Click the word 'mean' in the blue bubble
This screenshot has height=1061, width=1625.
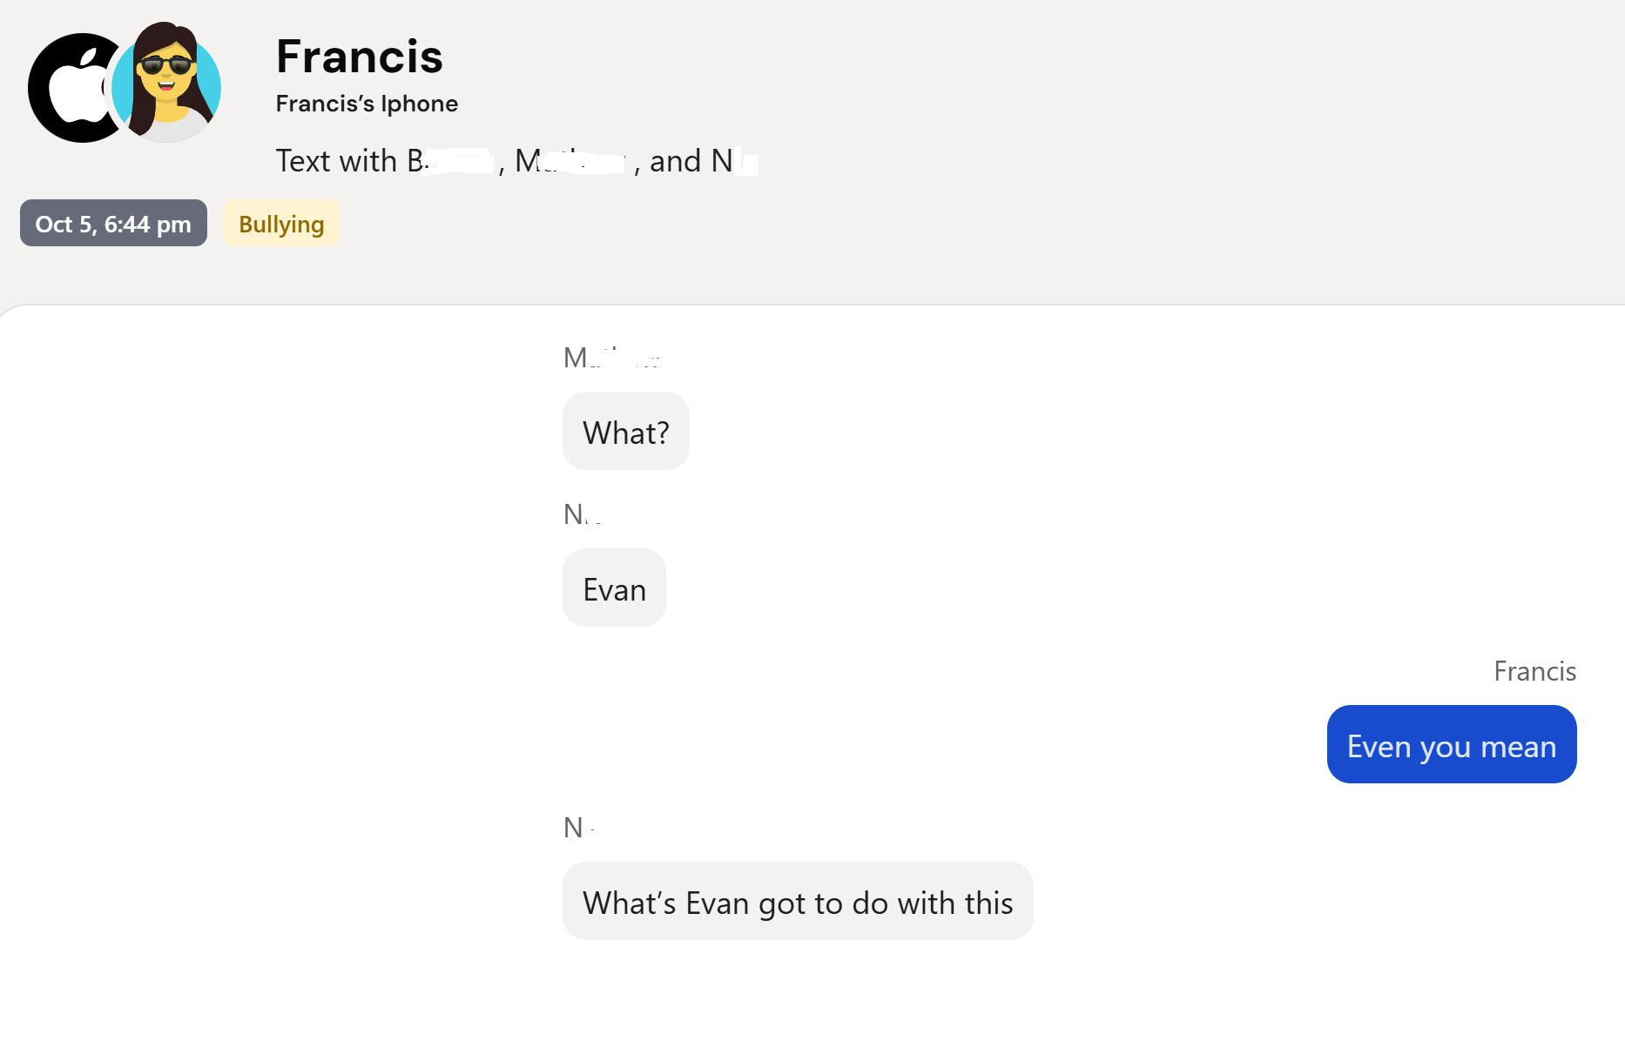1518,747
